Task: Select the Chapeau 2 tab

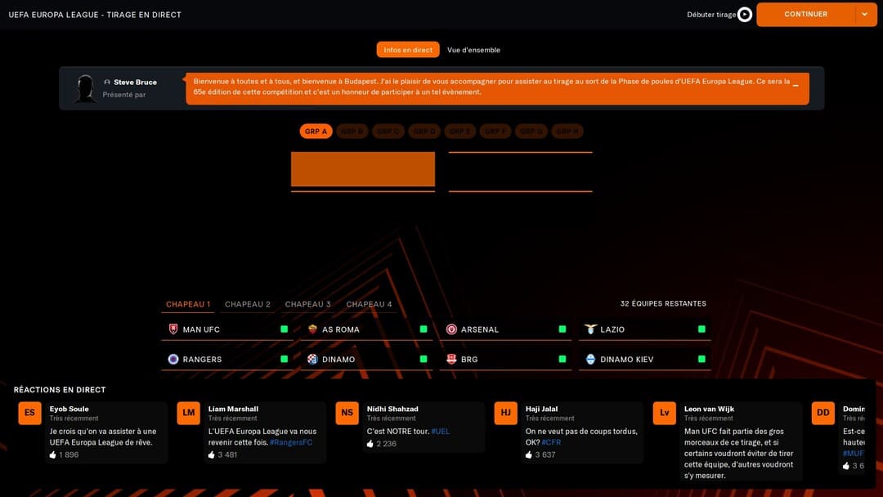Action: tap(248, 304)
